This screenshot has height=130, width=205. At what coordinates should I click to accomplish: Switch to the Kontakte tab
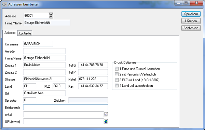[25, 33]
